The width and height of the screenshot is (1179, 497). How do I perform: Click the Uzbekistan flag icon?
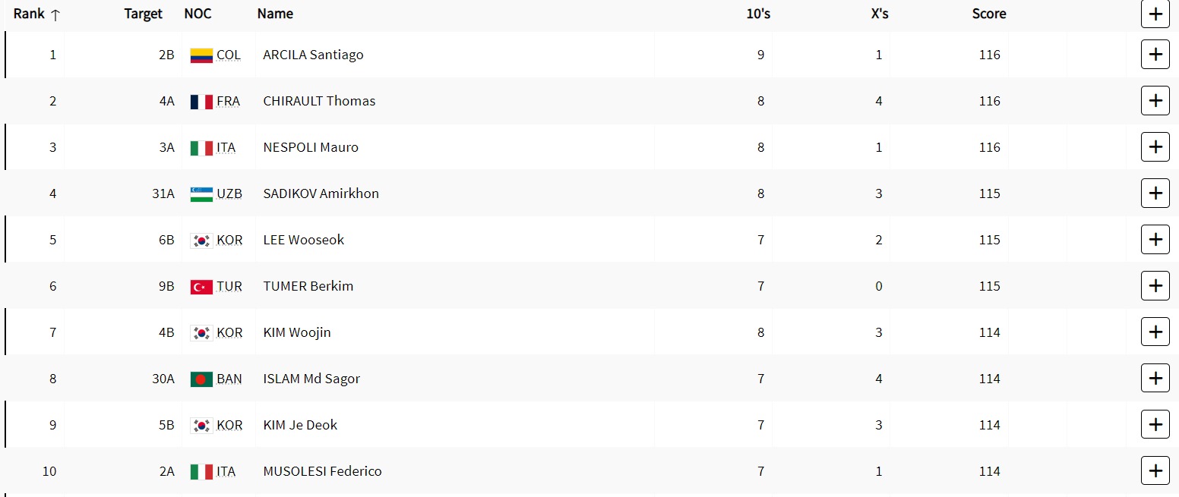(x=201, y=194)
